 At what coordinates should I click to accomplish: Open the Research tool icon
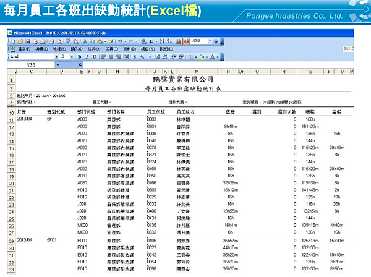75,41
